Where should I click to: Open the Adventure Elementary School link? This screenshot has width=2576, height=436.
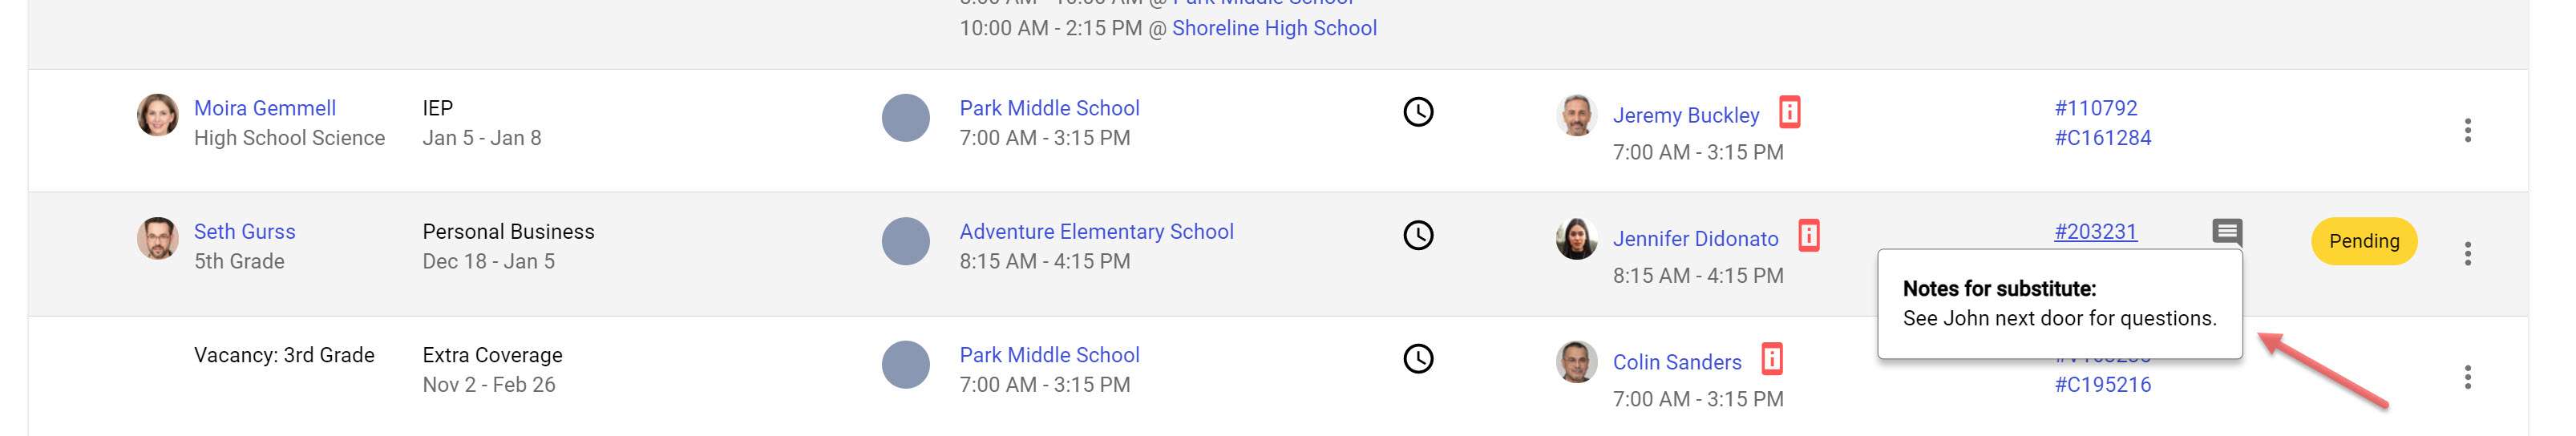point(1097,232)
